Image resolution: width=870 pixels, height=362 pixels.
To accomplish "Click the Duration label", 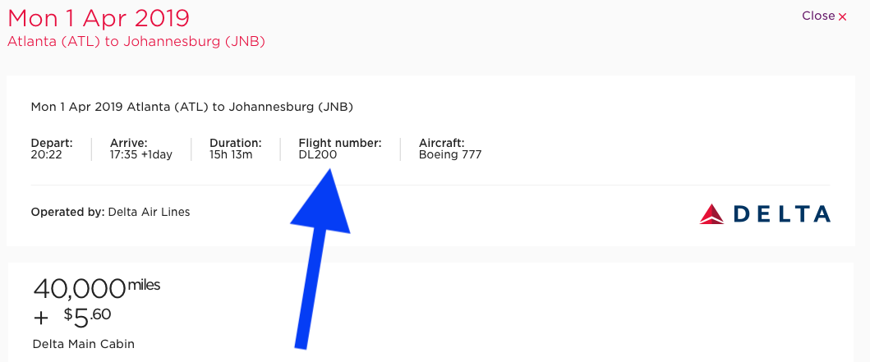I will (236, 143).
